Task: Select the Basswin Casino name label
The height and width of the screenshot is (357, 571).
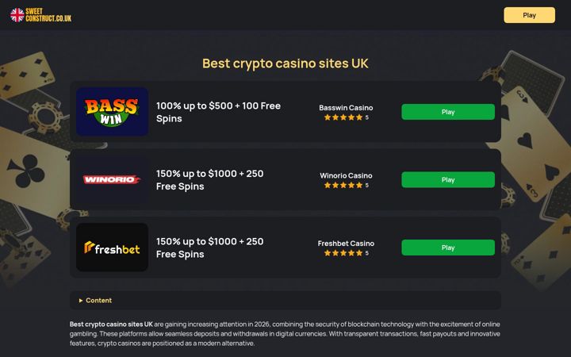Action: click(x=346, y=108)
